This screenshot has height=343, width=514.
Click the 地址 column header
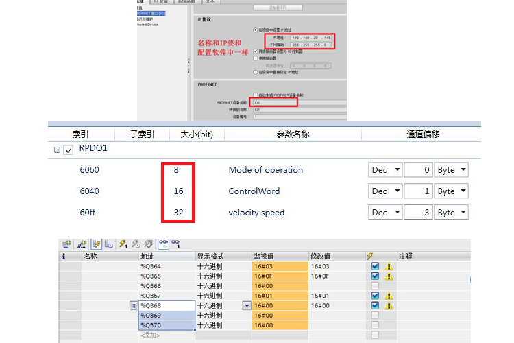(167, 257)
